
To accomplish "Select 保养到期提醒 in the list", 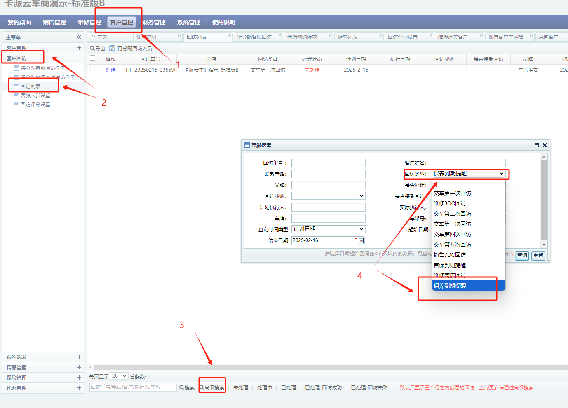I will tap(450, 286).
